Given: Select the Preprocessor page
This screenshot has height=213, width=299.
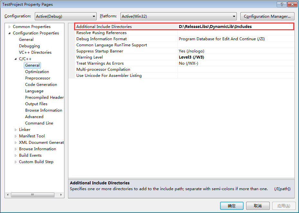Looking at the screenshot, I should [x=38, y=78].
